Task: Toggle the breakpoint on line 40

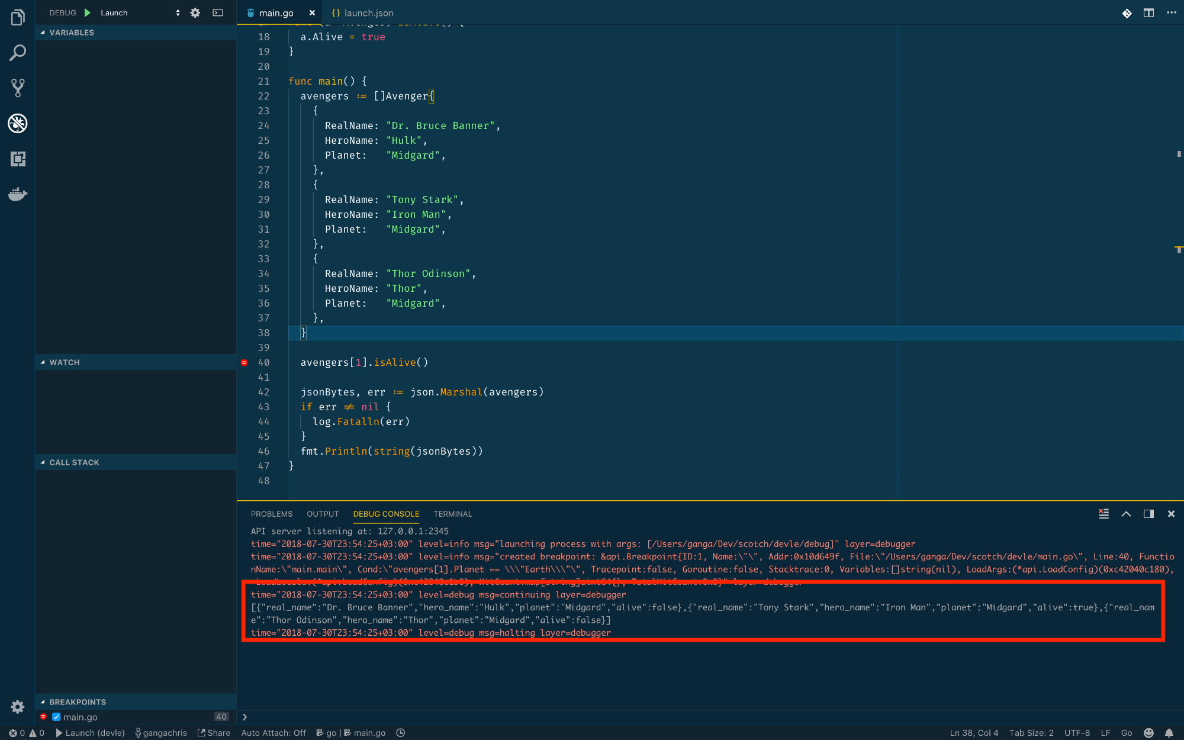Action: click(244, 362)
